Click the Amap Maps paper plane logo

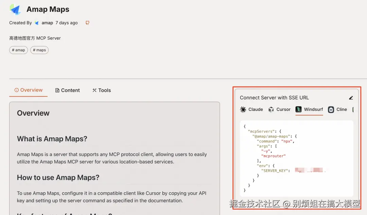tap(15, 9)
